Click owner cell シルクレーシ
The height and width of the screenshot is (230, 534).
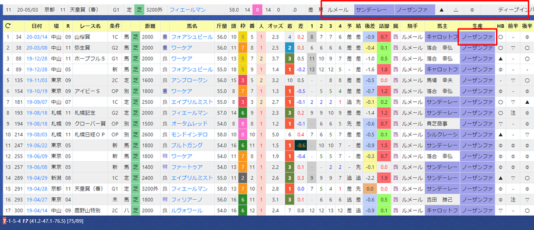[442, 135]
